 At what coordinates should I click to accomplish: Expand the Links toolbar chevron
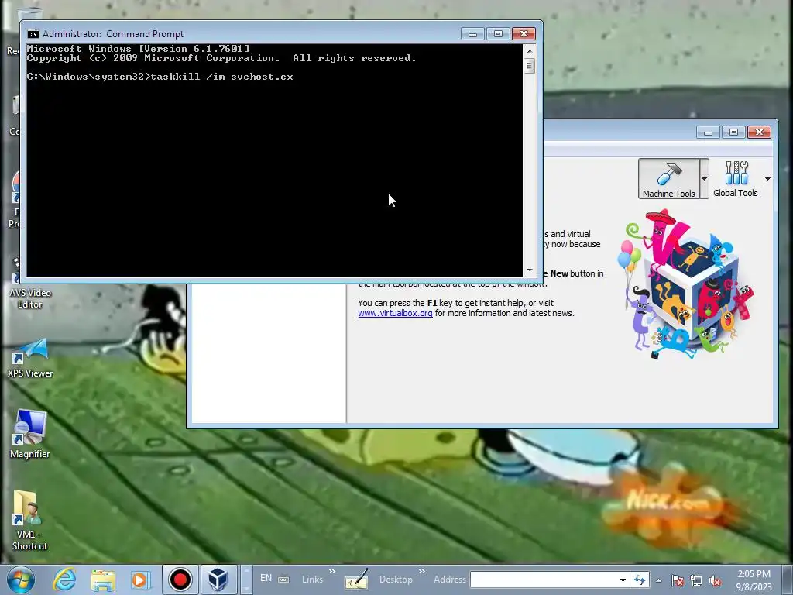332,572
